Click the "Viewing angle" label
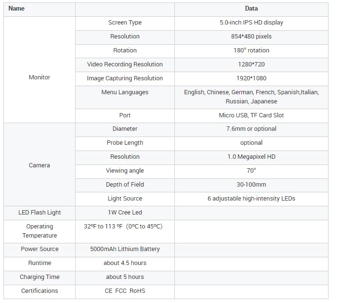Screen dimensions: 342x303 pos(125,171)
